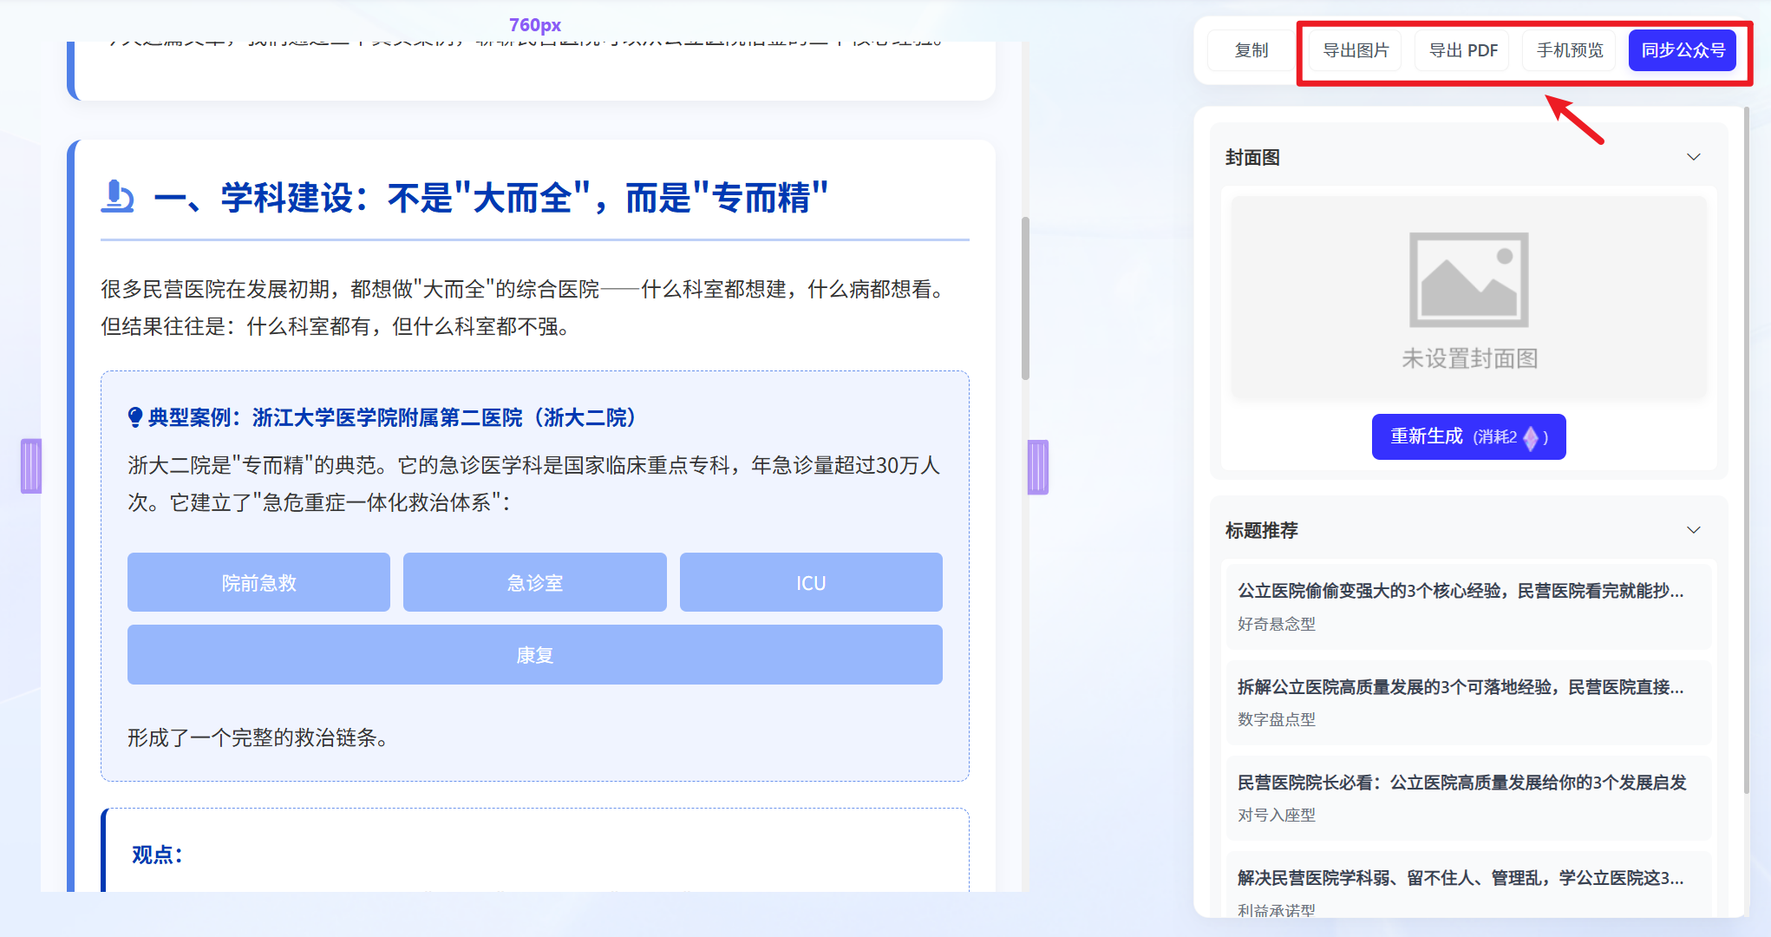Viewport: 1771px width, 937px height.
Task: Sync to WeChat with 同步公众号
Action: click(x=1683, y=50)
